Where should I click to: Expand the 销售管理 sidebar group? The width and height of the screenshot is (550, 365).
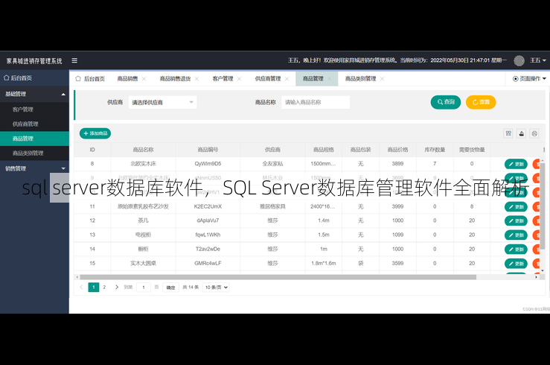point(34,168)
